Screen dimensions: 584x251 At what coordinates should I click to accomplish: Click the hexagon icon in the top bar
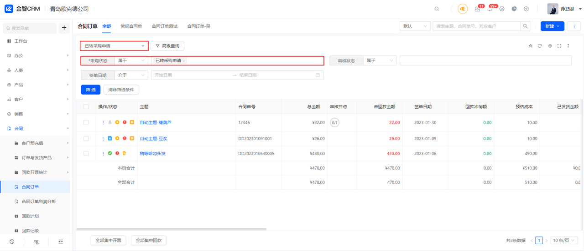(526, 9)
